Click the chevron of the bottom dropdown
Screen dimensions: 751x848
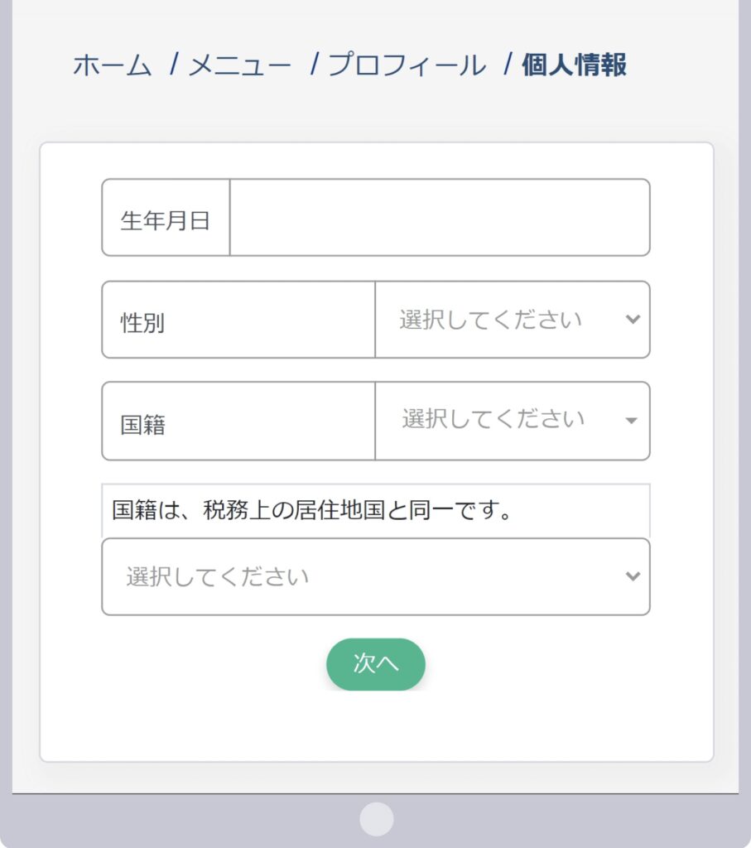coord(633,576)
